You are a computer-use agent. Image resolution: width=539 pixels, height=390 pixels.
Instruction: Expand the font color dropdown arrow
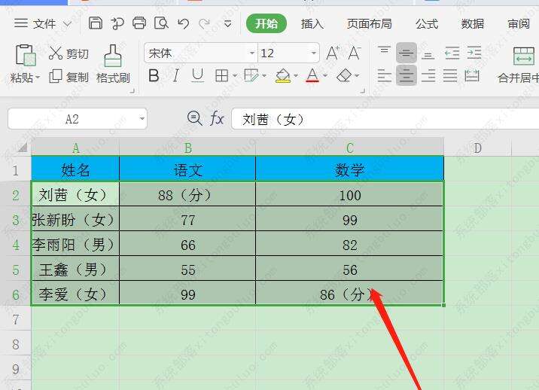click(x=325, y=75)
